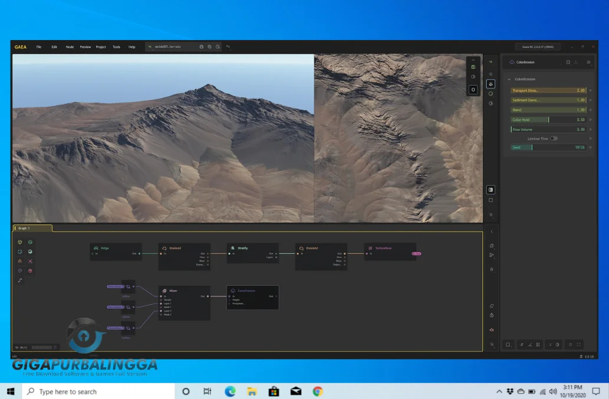609x399 pixels.
Task: Click the purple palette icon in node toolbox
Action: pyautogui.click(x=20, y=271)
